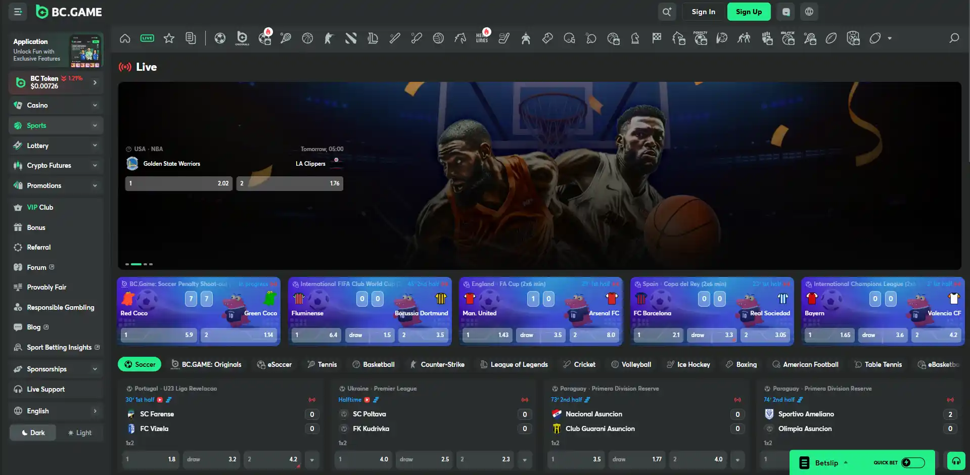Switch to Light theme
The image size is (970, 475).
tap(79, 433)
